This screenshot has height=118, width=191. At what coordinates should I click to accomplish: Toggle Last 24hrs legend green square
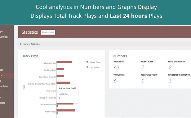87,67
